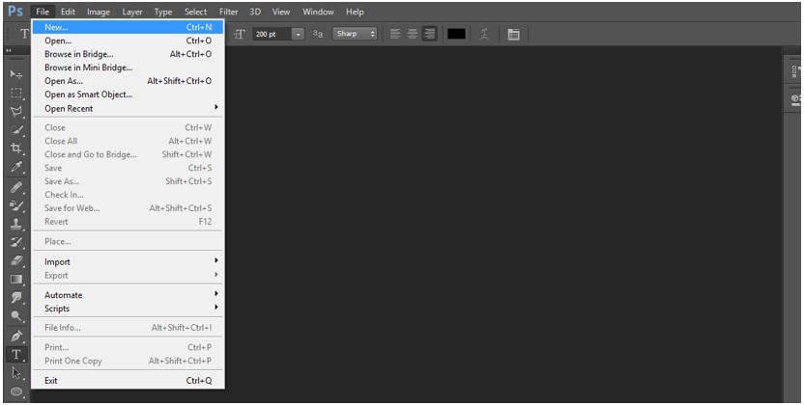Select the Rectangular Marquee tool

point(16,94)
